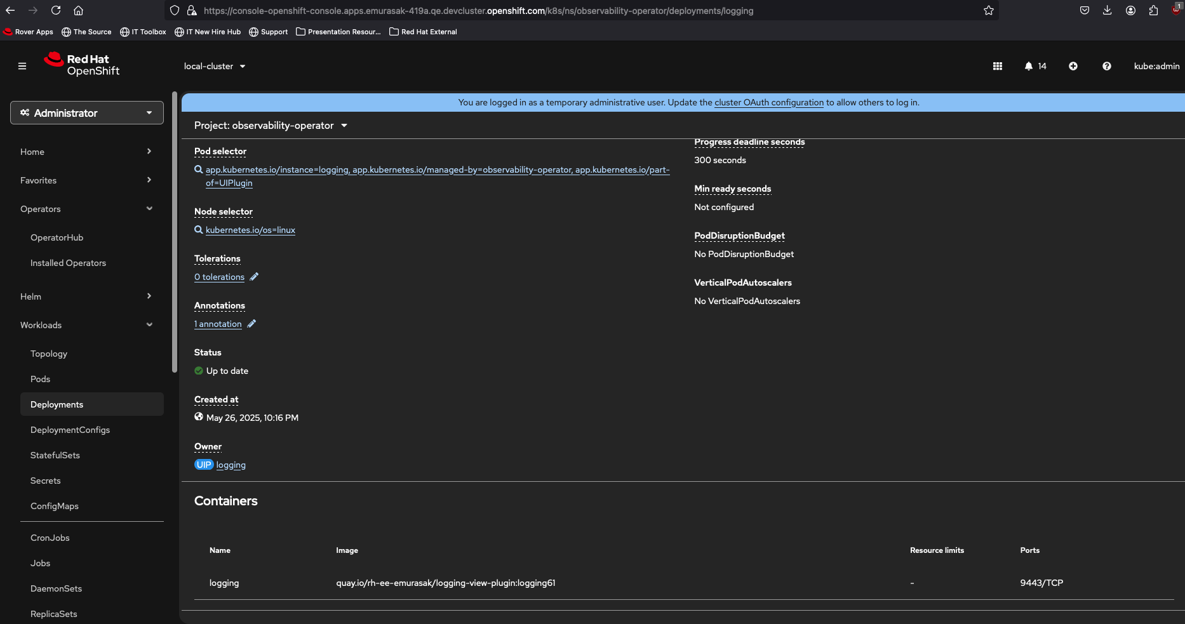The height and width of the screenshot is (624, 1185).
Task: Collapse the Operators navigation section
Action: [87, 209]
